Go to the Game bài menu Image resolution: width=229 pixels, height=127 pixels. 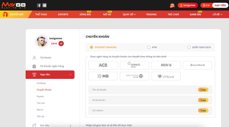196,14
